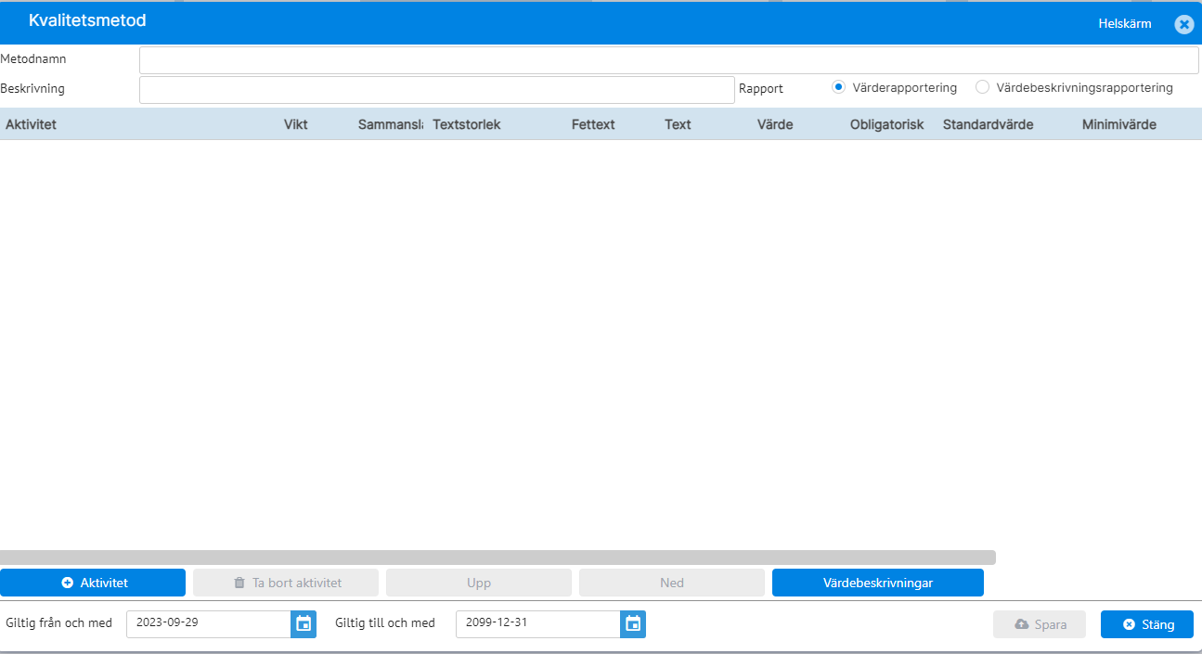Click the Stäng button

pos(1147,624)
